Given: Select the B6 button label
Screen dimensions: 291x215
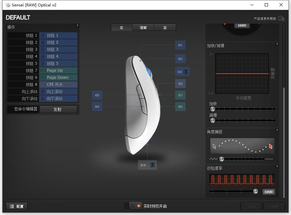Looking at the screenshot, I should point(180,107).
